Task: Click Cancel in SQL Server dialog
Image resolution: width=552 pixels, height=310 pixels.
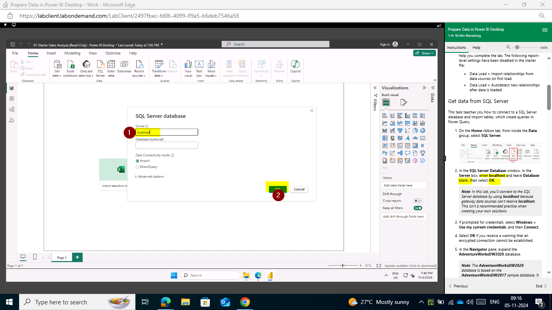Action: 299,189
